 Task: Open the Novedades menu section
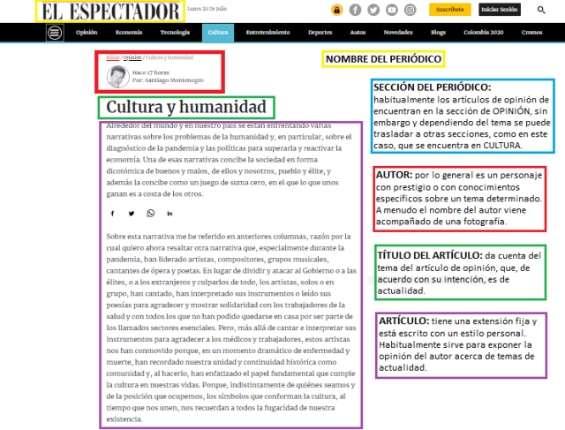(x=398, y=33)
